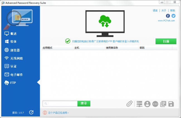Viewport: 181px width, 118px height.
Task: Click the globe icon beside 浏览器
Action: [7, 50]
